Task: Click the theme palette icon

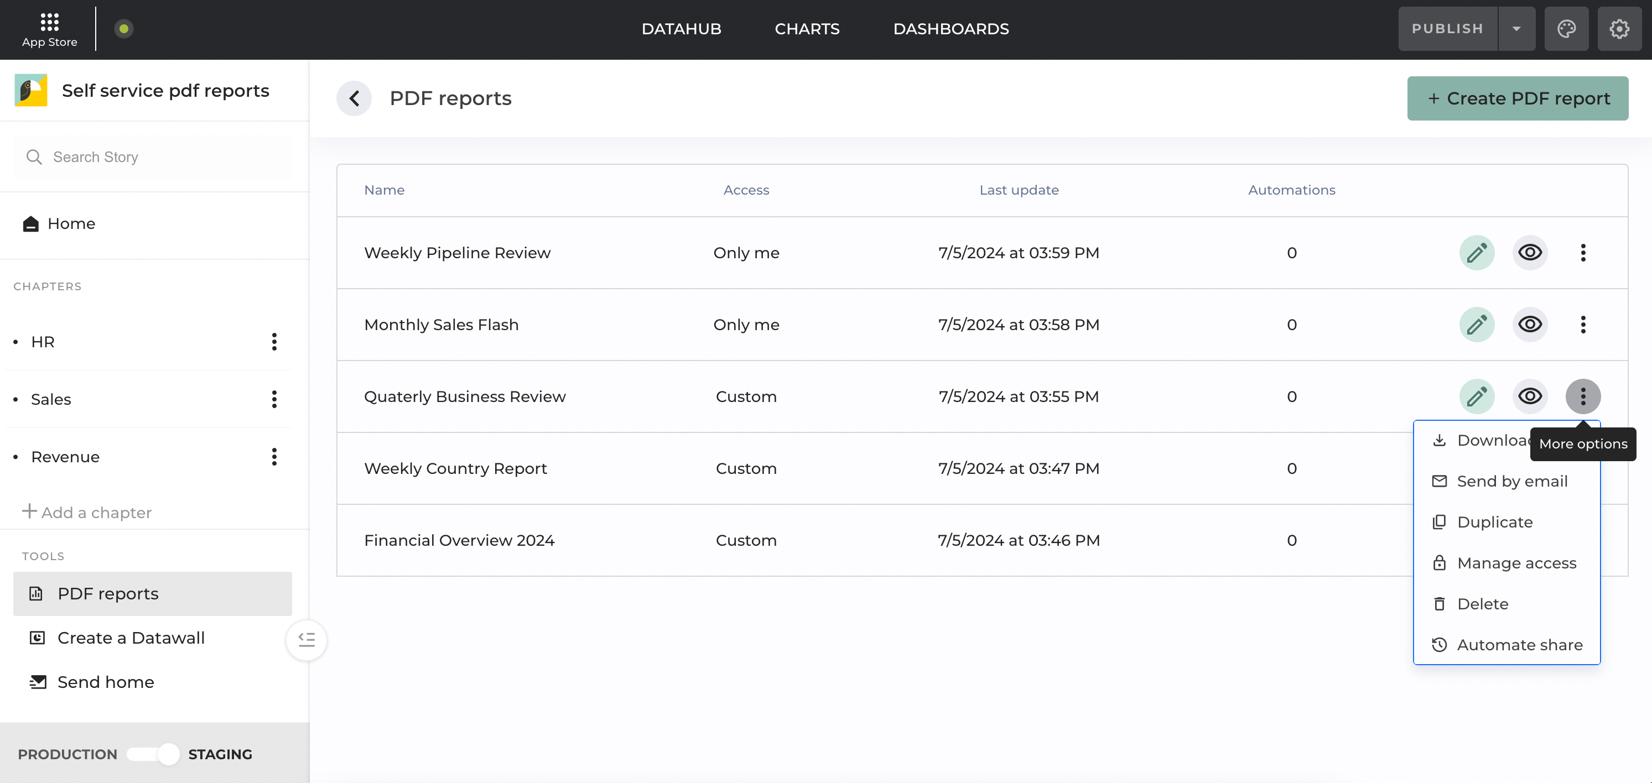Action: pyautogui.click(x=1566, y=29)
